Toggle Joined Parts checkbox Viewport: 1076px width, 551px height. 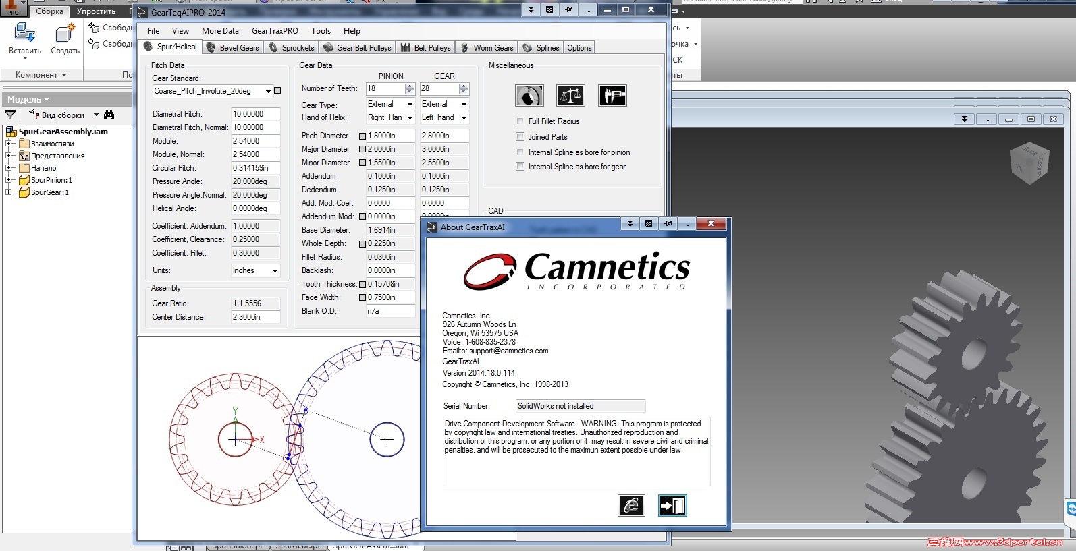click(x=520, y=137)
